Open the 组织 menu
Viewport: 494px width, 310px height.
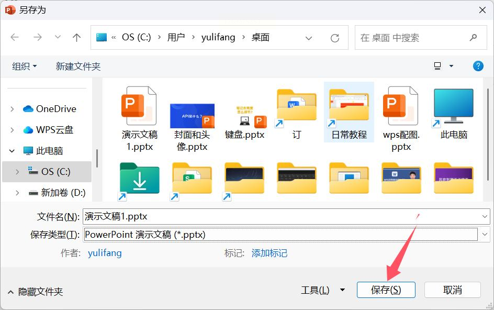tap(24, 66)
